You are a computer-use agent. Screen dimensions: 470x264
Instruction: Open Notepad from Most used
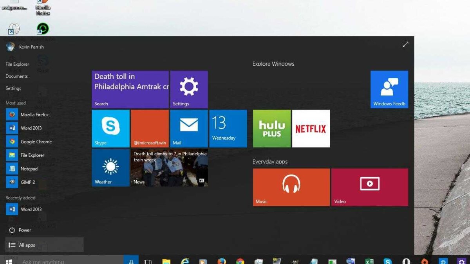[29, 169]
